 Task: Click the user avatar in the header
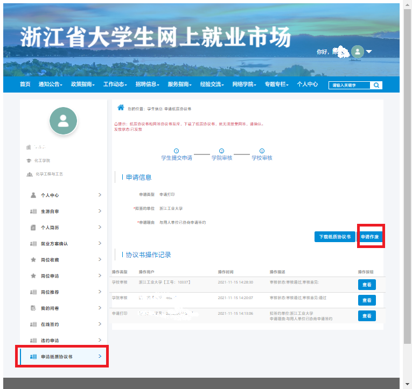[357, 52]
